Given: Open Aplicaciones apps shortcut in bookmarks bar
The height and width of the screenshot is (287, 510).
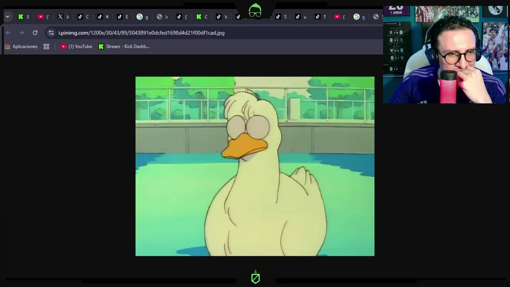Looking at the screenshot, I should 21,47.
